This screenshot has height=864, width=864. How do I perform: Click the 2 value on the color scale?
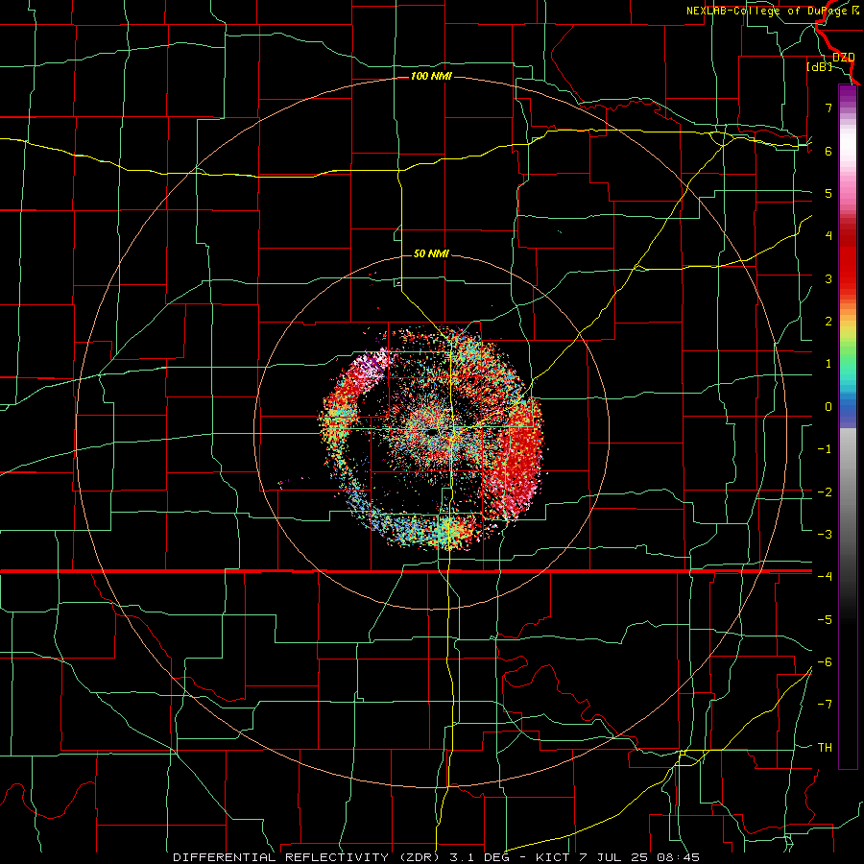828,322
